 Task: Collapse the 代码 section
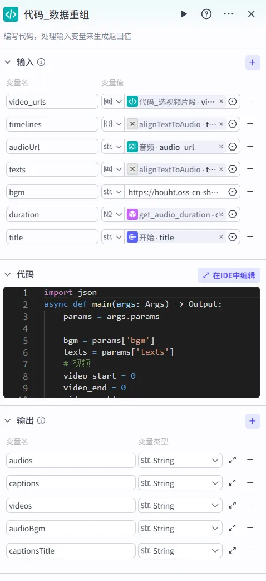(8, 274)
